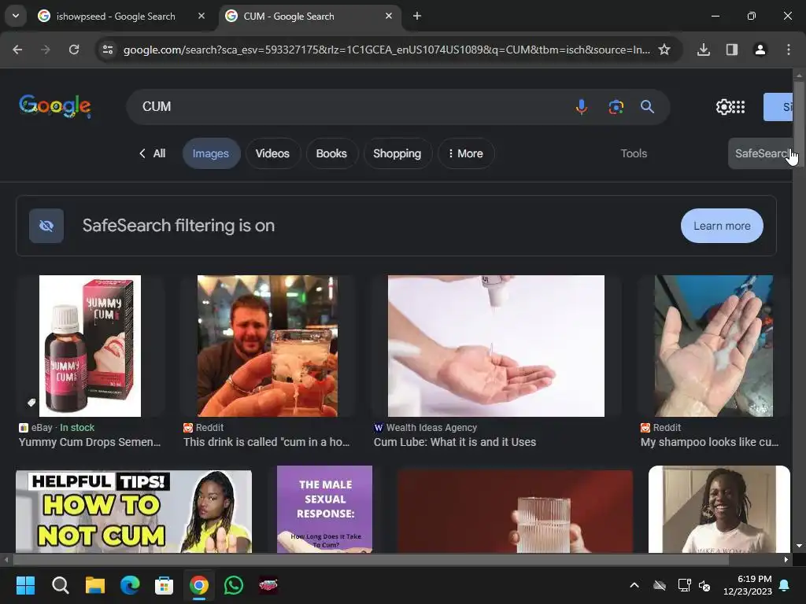Open Google quick settings gear
The width and height of the screenshot is (806, 604).
(724, 107)
